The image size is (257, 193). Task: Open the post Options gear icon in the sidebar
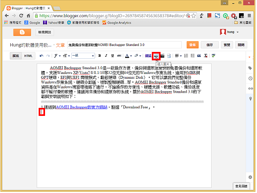point(250,177)
